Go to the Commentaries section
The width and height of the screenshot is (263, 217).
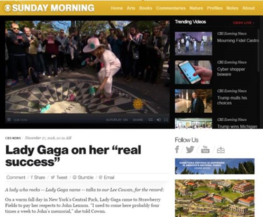pos(171,8)
